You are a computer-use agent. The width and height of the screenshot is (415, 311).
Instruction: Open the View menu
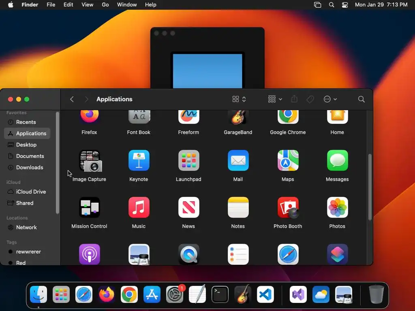coord(88,5)
